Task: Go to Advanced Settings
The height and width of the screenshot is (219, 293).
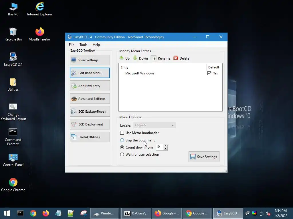Action: pyautogui.click(x=90, y=98)
